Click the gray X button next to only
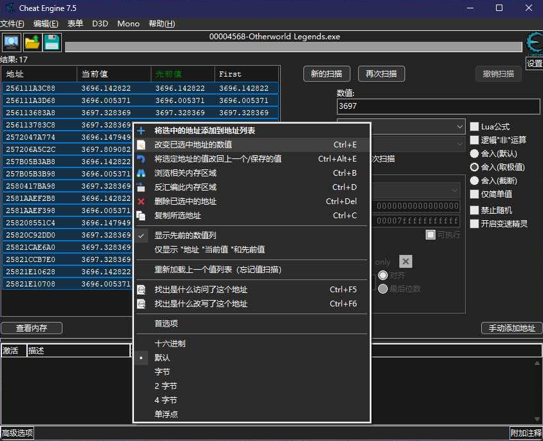This screenshot has width=543, height=441. click(406, 261)
